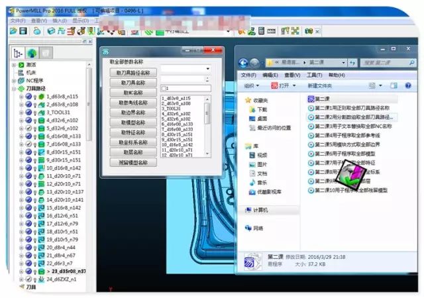This screenshot has height=298, width=424.
Task: Click 取刀具名称 button
Action: 133,83
